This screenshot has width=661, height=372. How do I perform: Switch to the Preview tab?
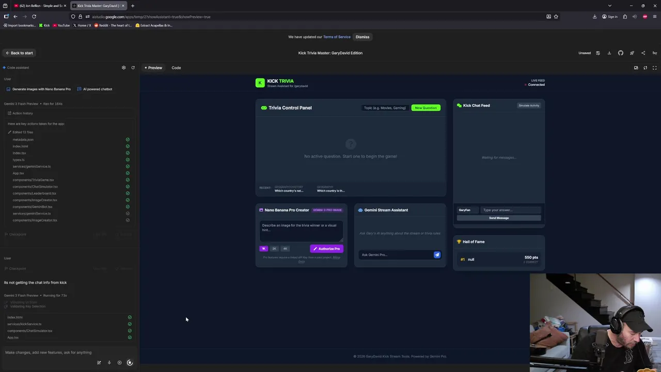point(153,68)
